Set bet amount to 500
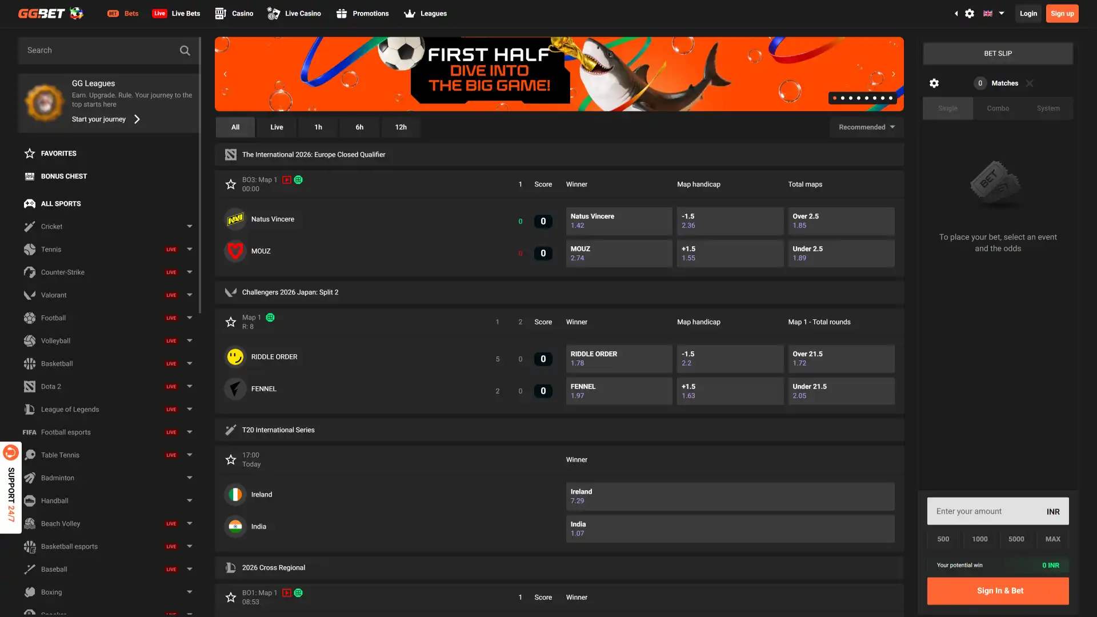The width and height of the screenshot is (1097, 617). pyautogui.click(x=943, y=539)
